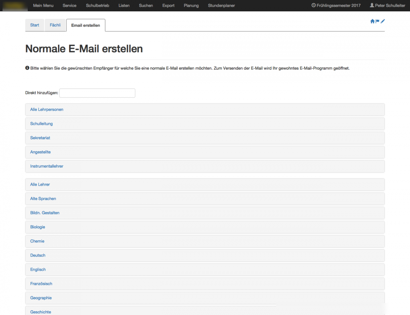Open the Mein Menu navigation item
Image resolution: width=410 pixels, height=315 pixels.
pyautogui.click(x=43, y=5)
